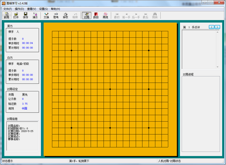This screenshot has width=226, height=165.
Task: Click the top-right star point on the board
Action: 149,50
